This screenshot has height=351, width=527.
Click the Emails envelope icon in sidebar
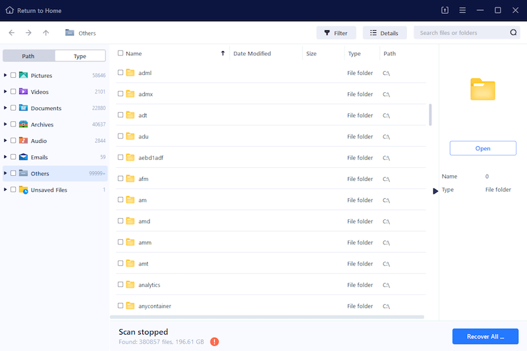(x=23, y=157)
